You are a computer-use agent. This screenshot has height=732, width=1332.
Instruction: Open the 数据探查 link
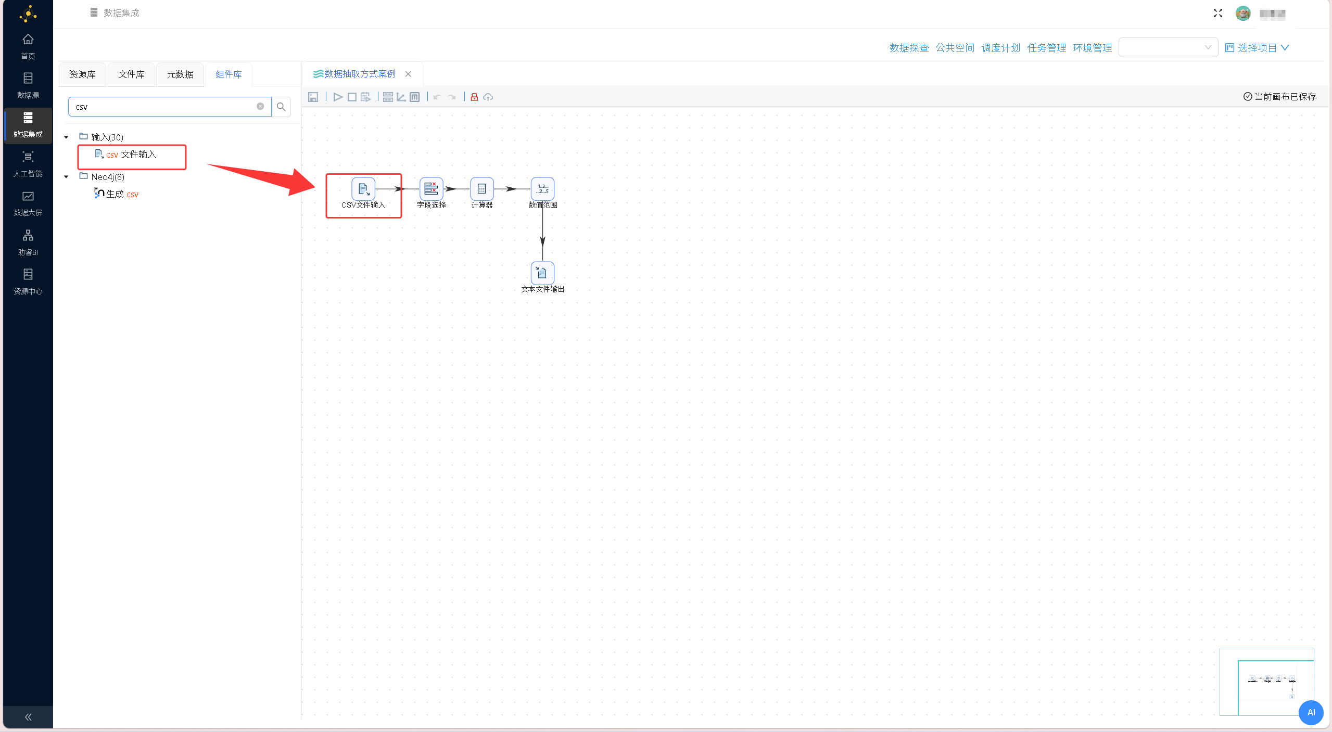tap(909, 48)
